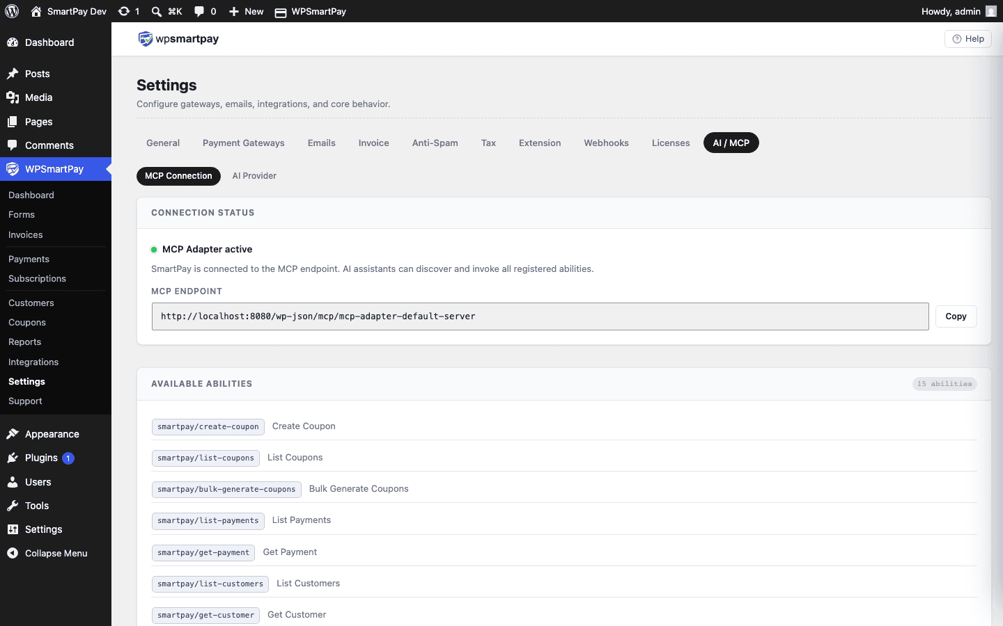This screenshot has width=1003, height=626.
Task: Click the smartpay/bulk-generate-coupons code tag
Action: point(226,490)
